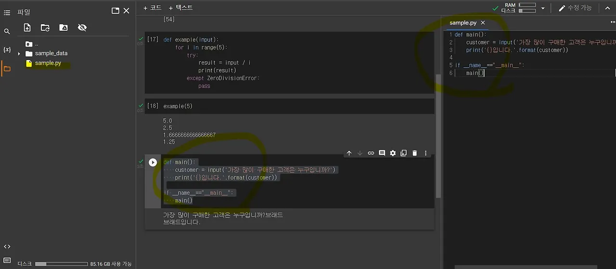This screenshot has height=269, width=616.
Task: Open the code snippets icon in sidebar
Action: [x=7, y=246]
